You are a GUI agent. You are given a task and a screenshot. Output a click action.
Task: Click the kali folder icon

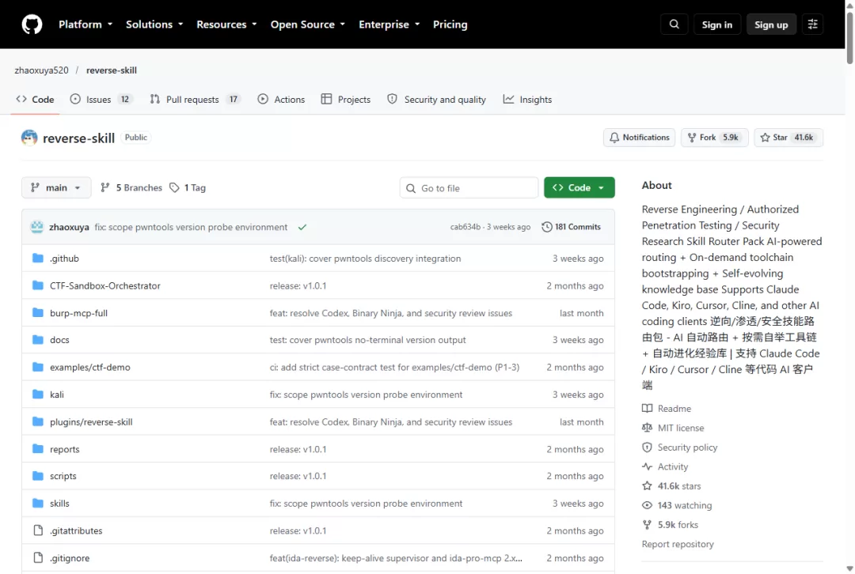(x=38, y=395)
